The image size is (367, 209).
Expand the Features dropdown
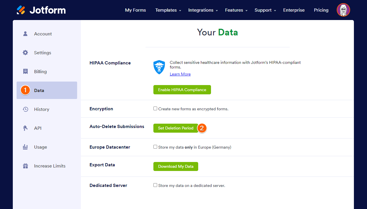coord(236,10)
